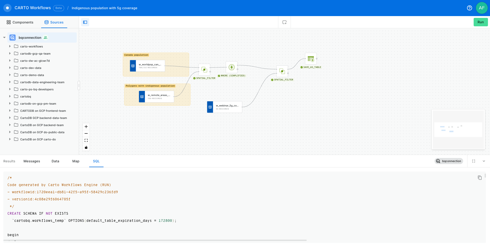Viewport: 490px width, 244px height.
Task: Click the help question mark icon
Action: click(x=469, y=8)
